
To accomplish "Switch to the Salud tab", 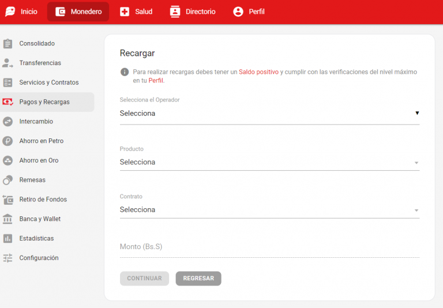I will 136,12.
